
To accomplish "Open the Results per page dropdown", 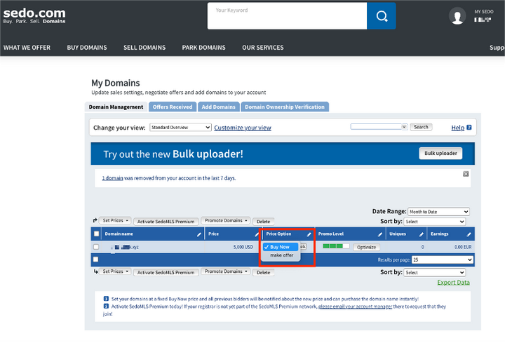I will click(x=443, y=260).
